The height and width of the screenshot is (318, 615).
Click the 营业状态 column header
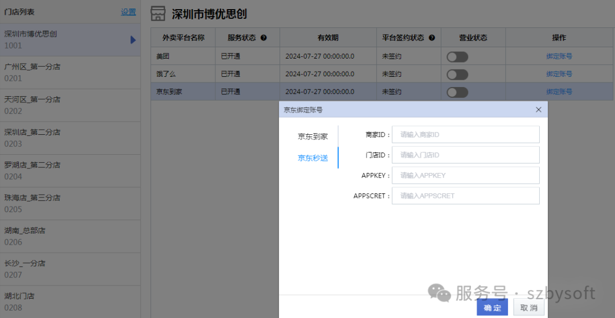[473, 38]
